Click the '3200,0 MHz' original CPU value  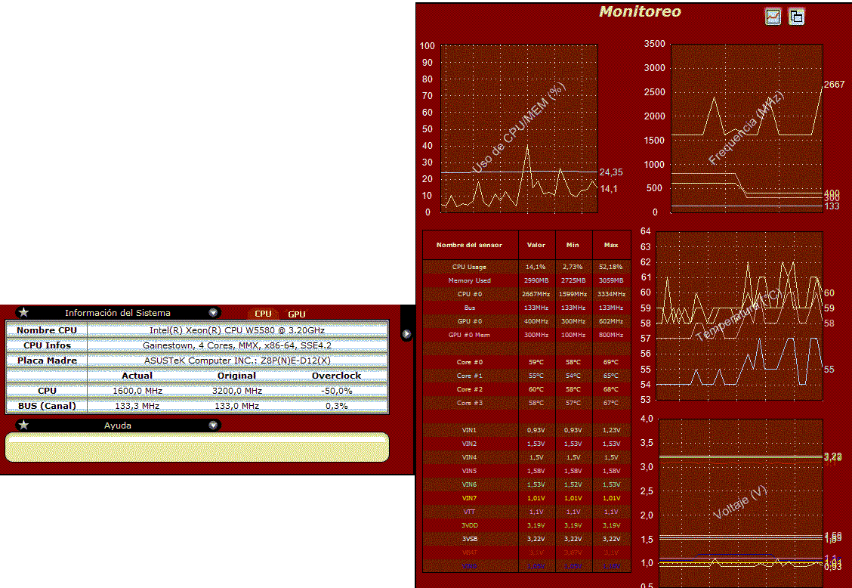[237, 391]
